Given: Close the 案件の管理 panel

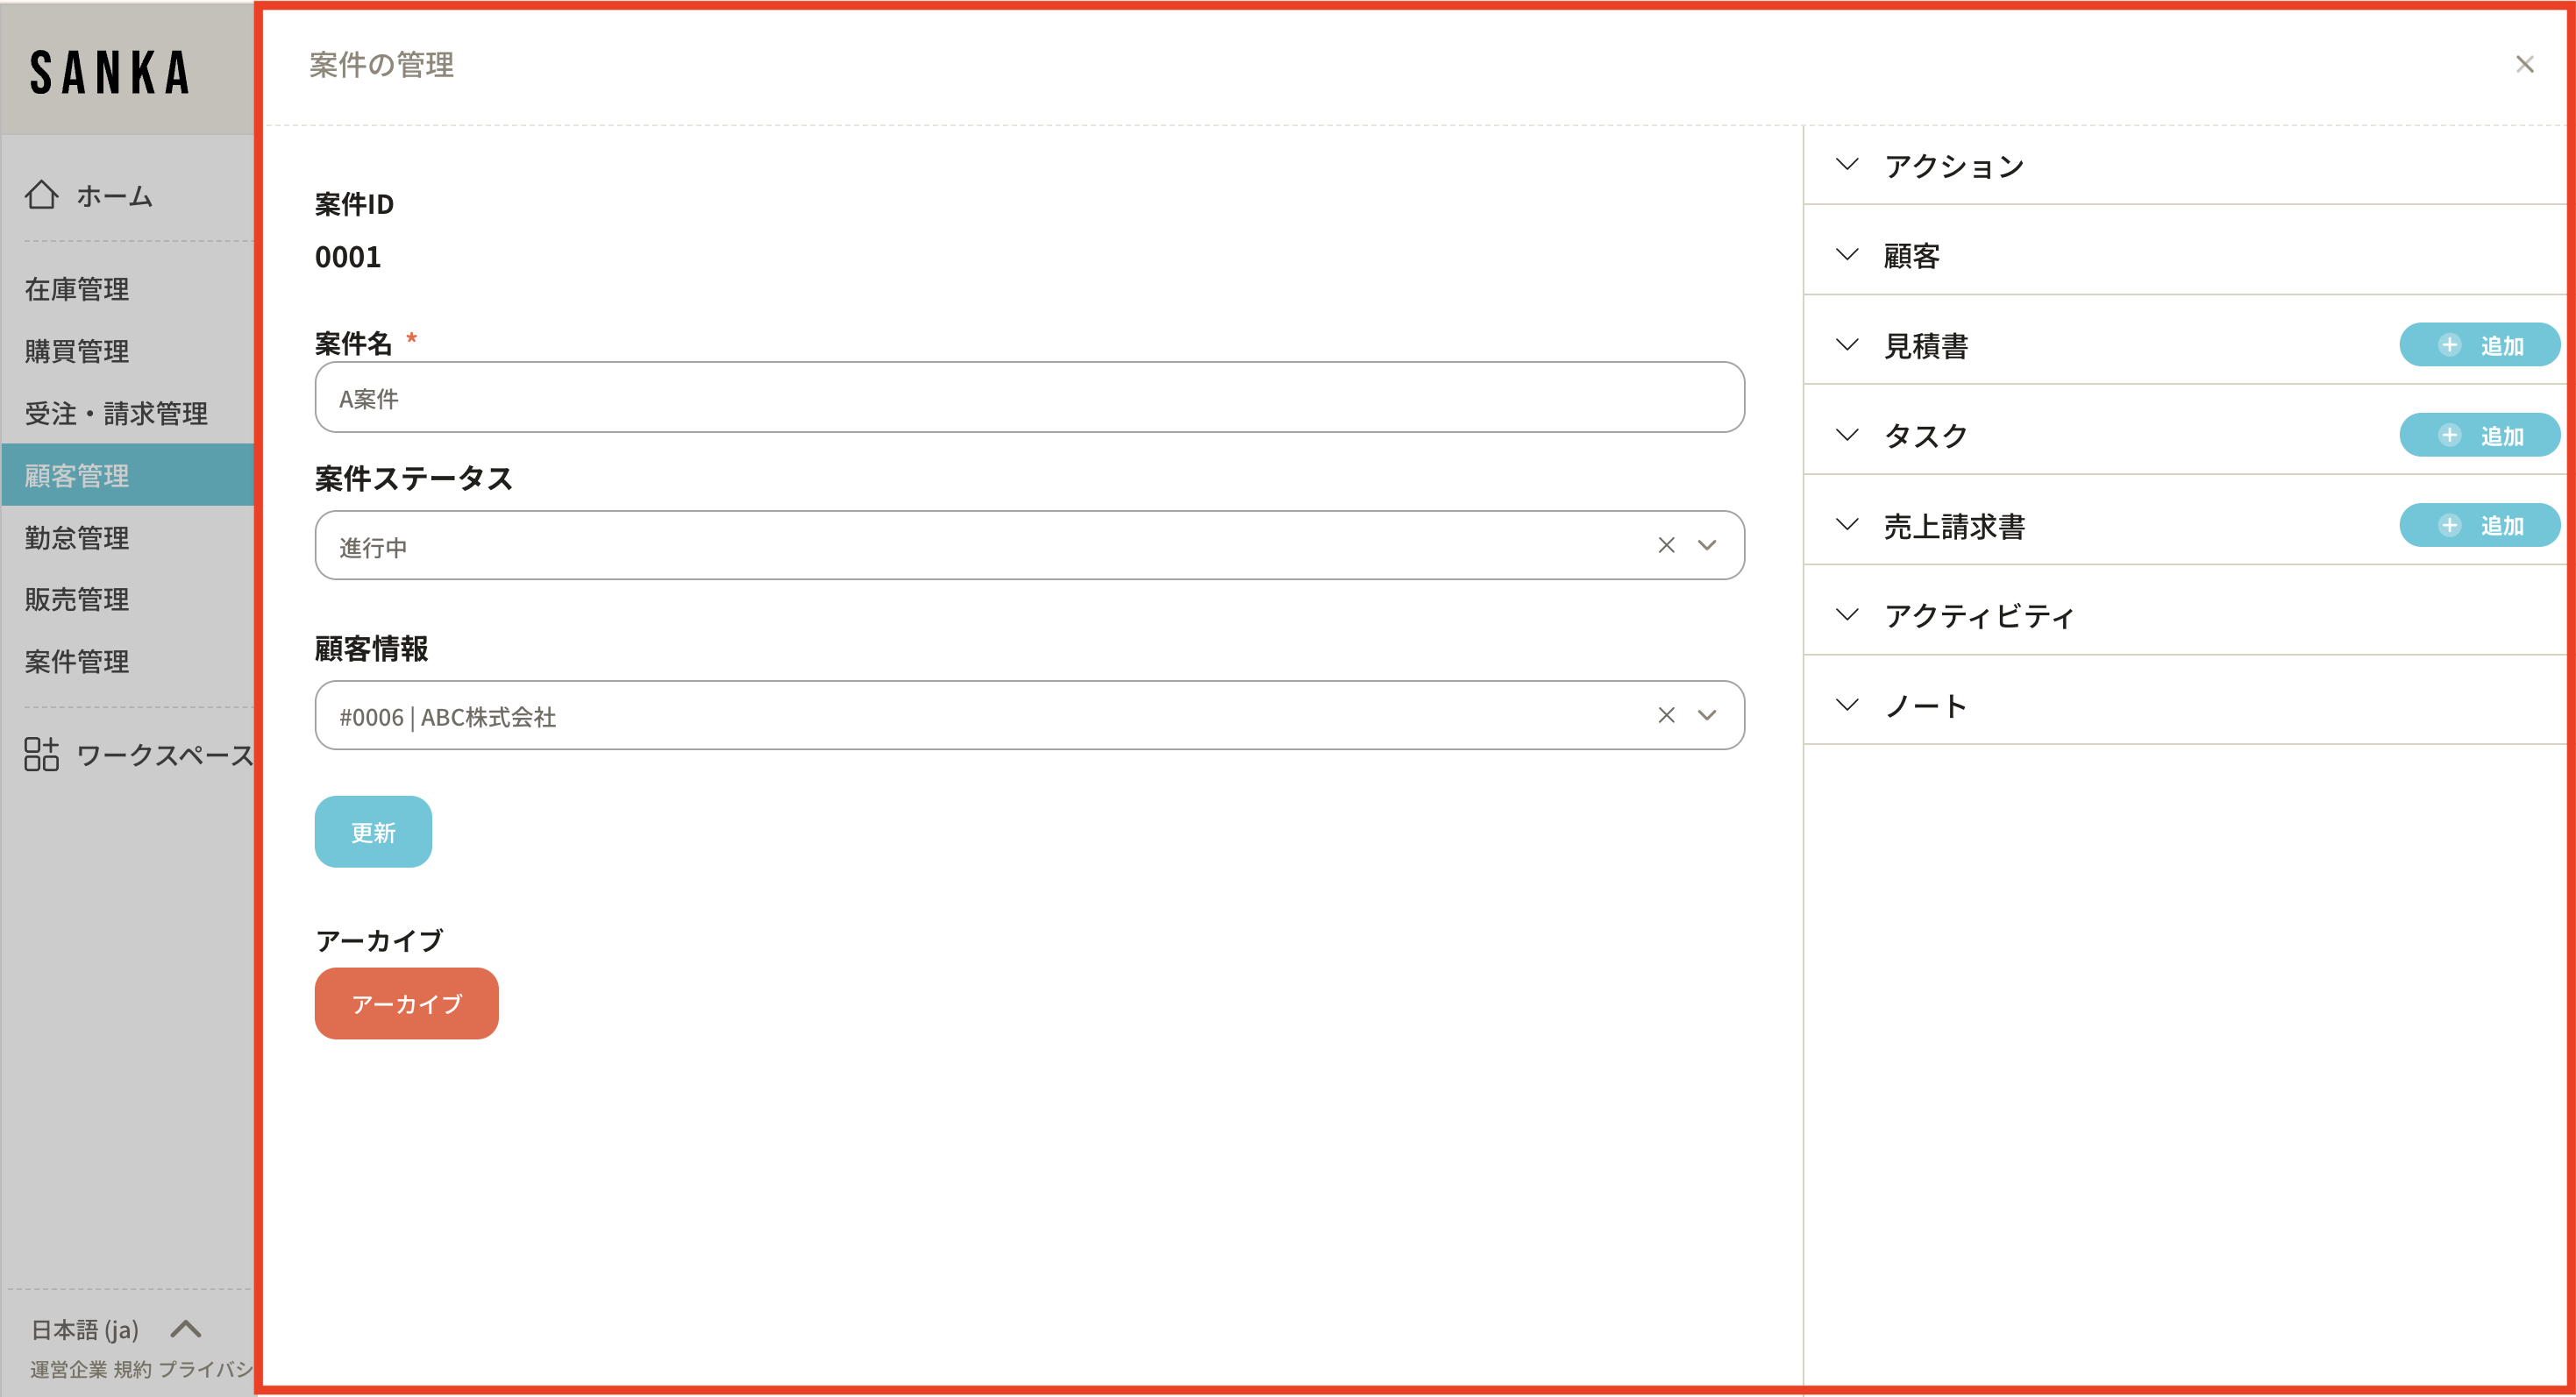Looking at the screenshot, I should pos(2524,65).
